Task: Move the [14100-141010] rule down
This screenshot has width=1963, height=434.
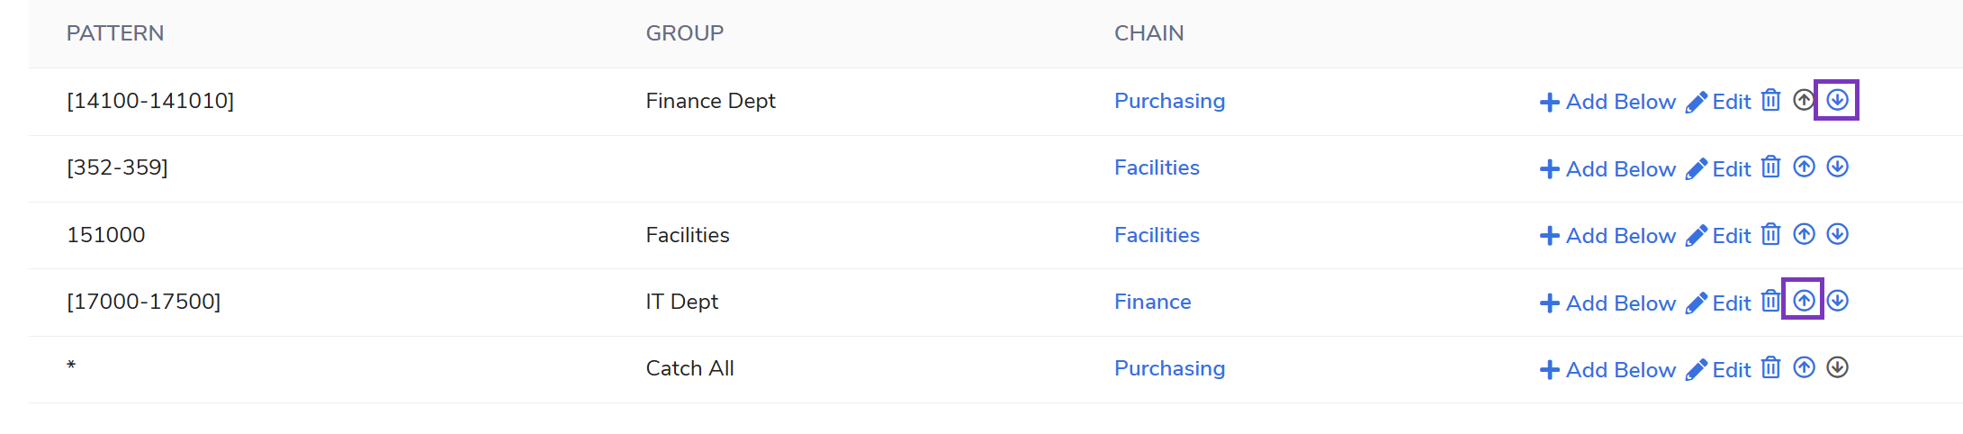Action: click(x=1837, y=100)
